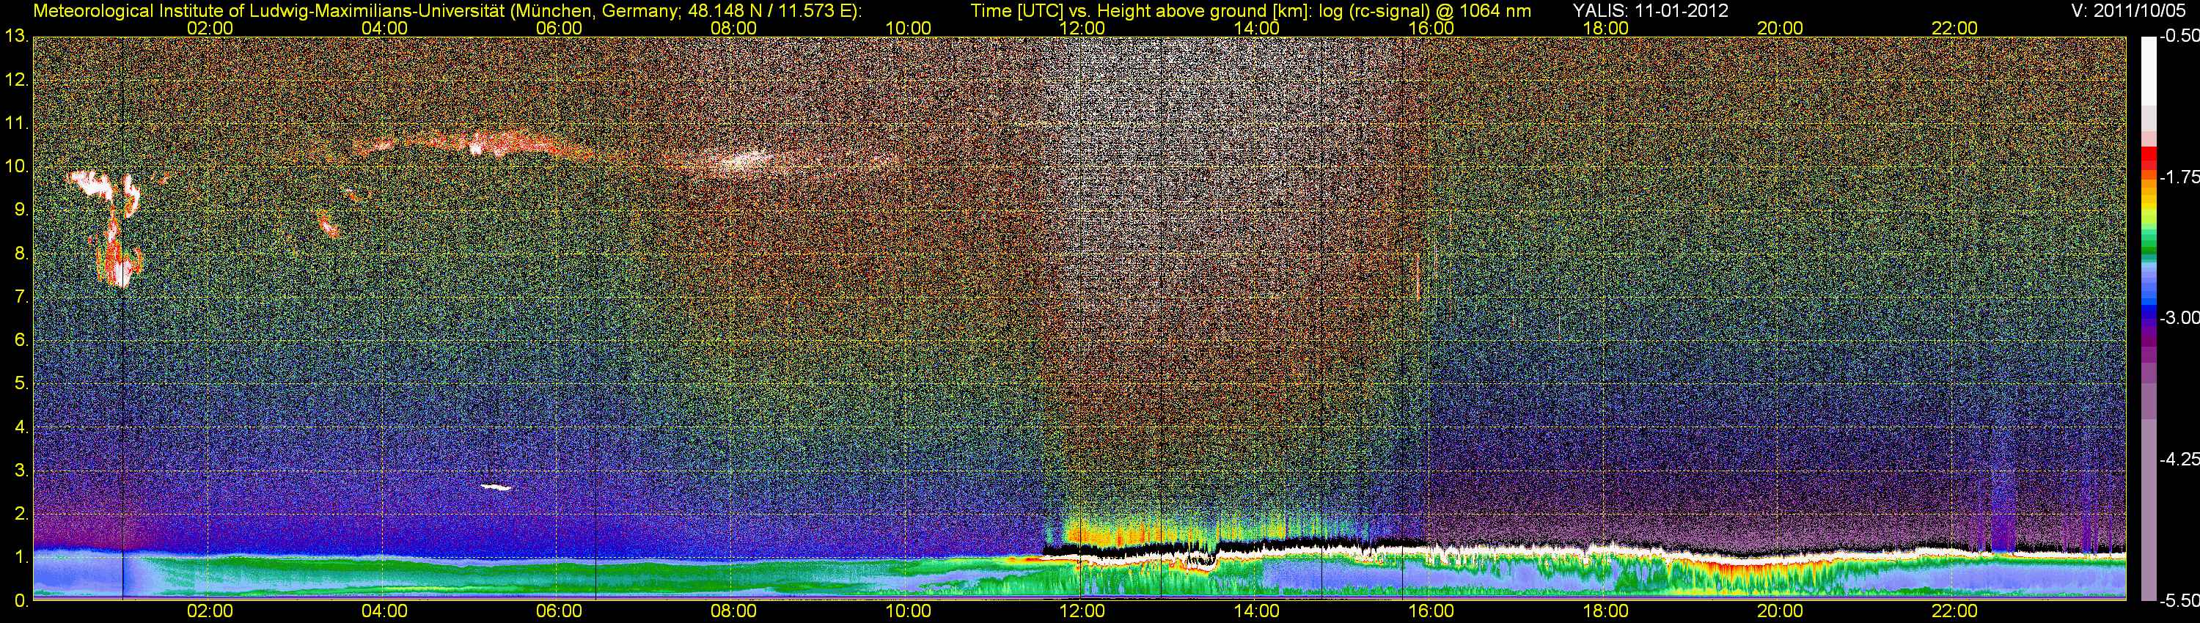Click the 6 km height axis label
Image resolution: width=2200 pixels, height=623 pixels.
point(21,341)
